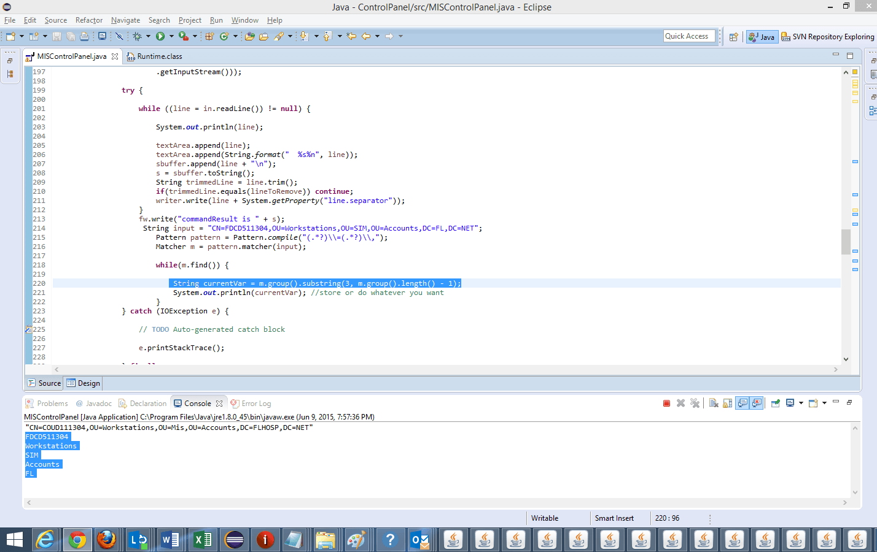Click the Debug bug icon
The image size is (877, 552).
tap(137, 36)
